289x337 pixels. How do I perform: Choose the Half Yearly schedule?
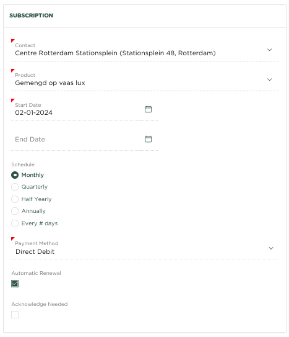[x=15, y=199]
